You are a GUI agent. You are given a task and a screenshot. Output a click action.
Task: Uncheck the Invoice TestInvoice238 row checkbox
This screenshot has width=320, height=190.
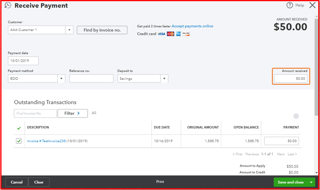coord(19,141)
